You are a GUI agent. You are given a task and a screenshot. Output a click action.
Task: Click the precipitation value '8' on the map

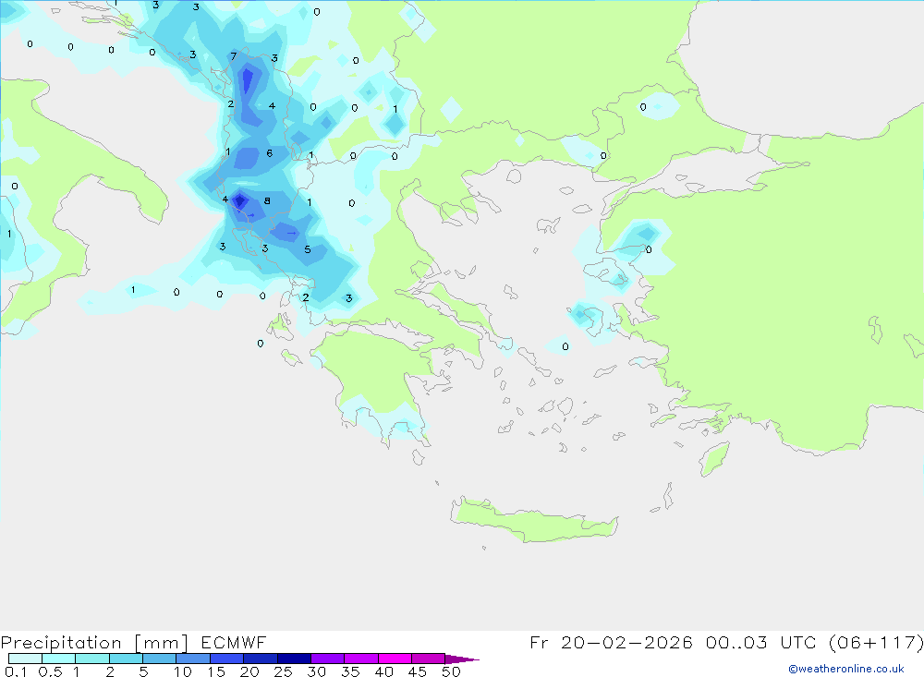coord(267,201)
